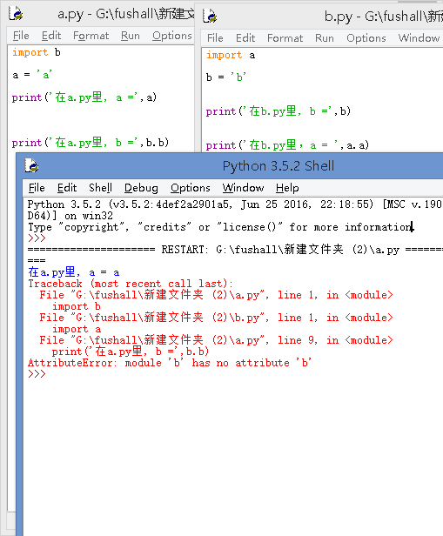The height and width of the screenshot is (536, 443).
Task: Click the b.py window title text
Action: pyautogui.click(x=383, y=17)
